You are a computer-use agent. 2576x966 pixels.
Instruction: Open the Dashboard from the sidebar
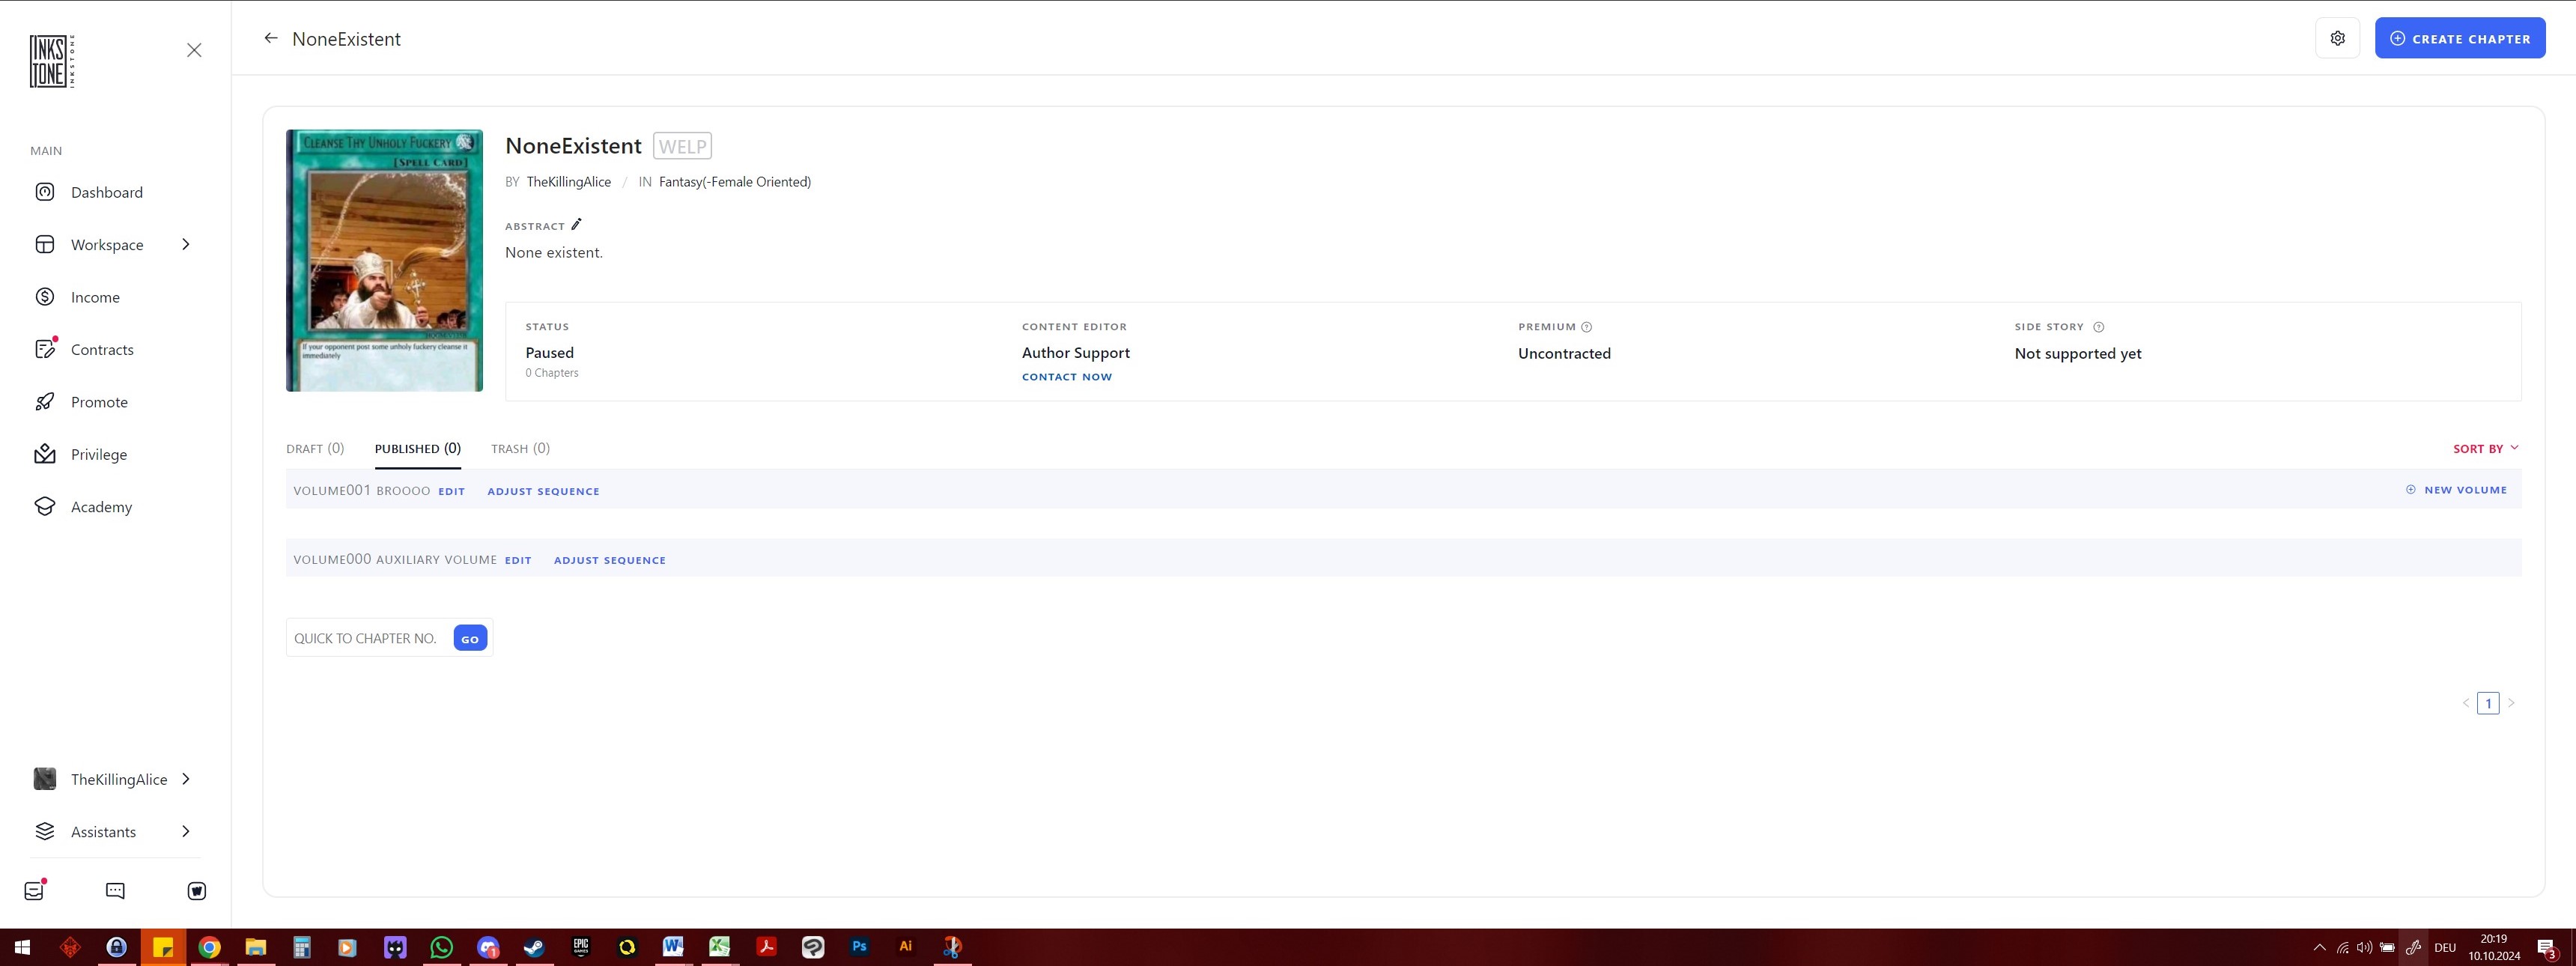pyautogui.click(x=106, y=192)
